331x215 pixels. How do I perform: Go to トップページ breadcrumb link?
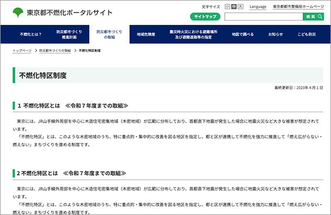coord(22,50)
